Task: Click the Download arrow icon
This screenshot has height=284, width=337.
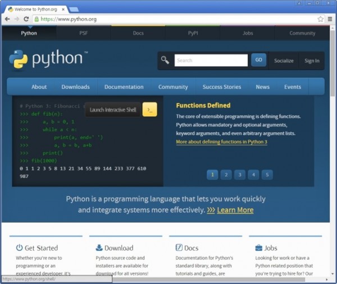Action: [x=99, y=248]
